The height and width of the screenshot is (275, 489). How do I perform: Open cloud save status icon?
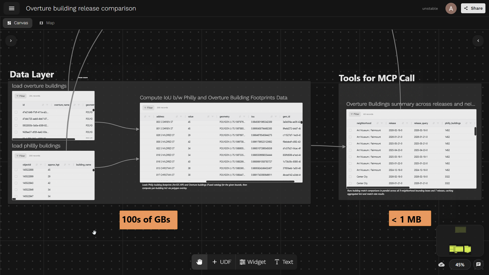click(x=441, y=265)
